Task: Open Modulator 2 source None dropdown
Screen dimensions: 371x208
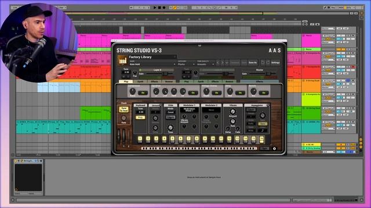Action: [x=211, y=110]
